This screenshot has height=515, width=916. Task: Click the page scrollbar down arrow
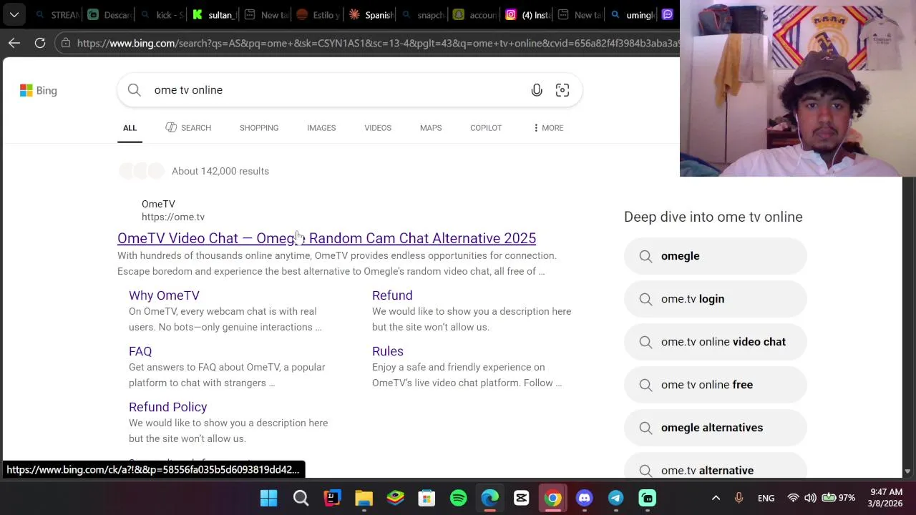click(907, 471)
